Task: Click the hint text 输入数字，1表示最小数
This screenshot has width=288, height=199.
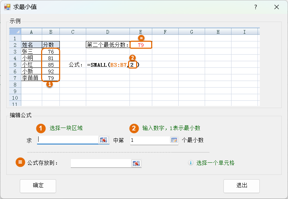Action: point(171,128)
